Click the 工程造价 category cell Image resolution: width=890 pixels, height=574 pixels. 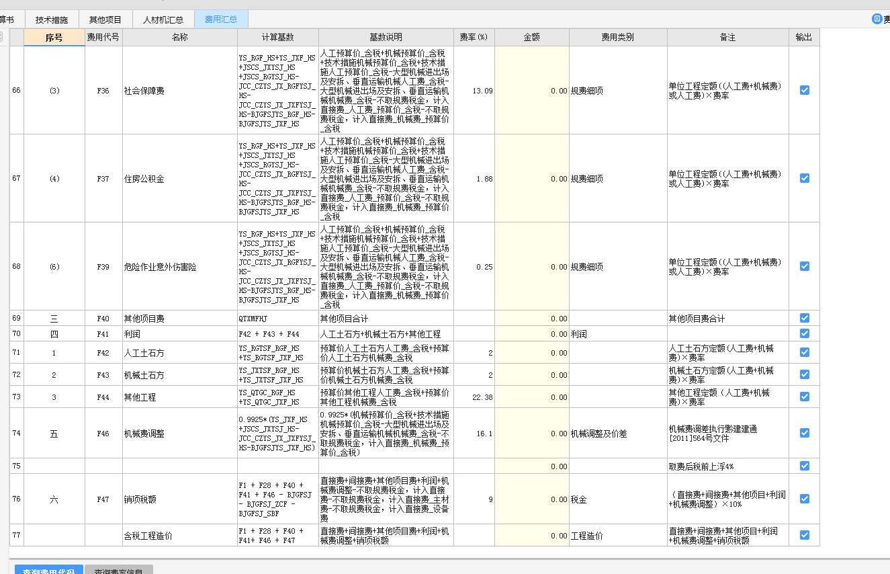coord(618,535)
